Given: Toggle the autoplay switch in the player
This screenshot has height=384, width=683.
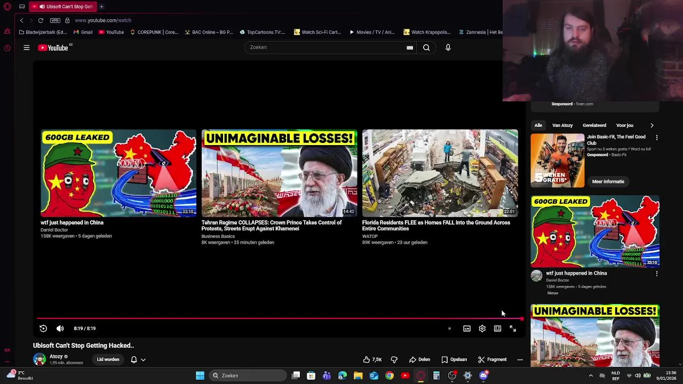Looking at the screenshot, I should click(x=449, y=329).
